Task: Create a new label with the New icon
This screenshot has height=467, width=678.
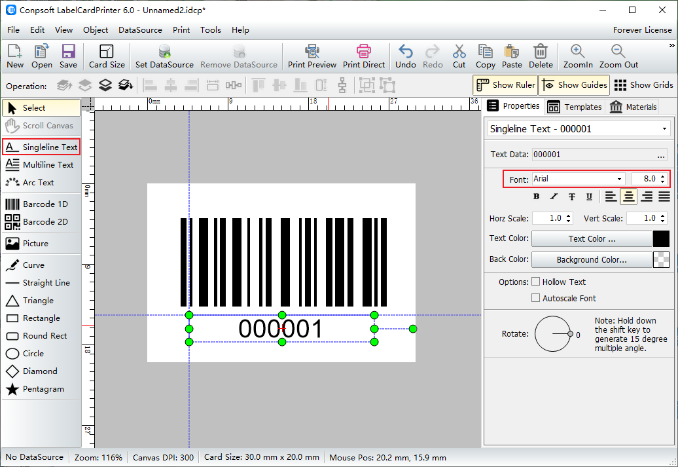Action: (x=14, y=56)
